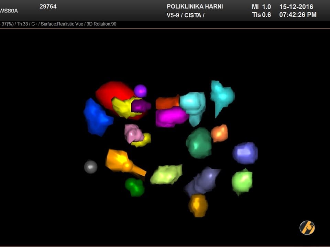
Task: Pick the blue follicle volume on the left
Action: click(x=97, y=117)
